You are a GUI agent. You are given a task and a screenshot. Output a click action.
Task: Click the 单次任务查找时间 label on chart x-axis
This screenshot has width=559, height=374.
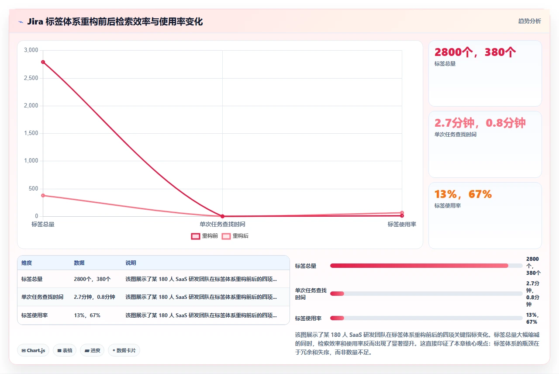click(x=222, y=224)
